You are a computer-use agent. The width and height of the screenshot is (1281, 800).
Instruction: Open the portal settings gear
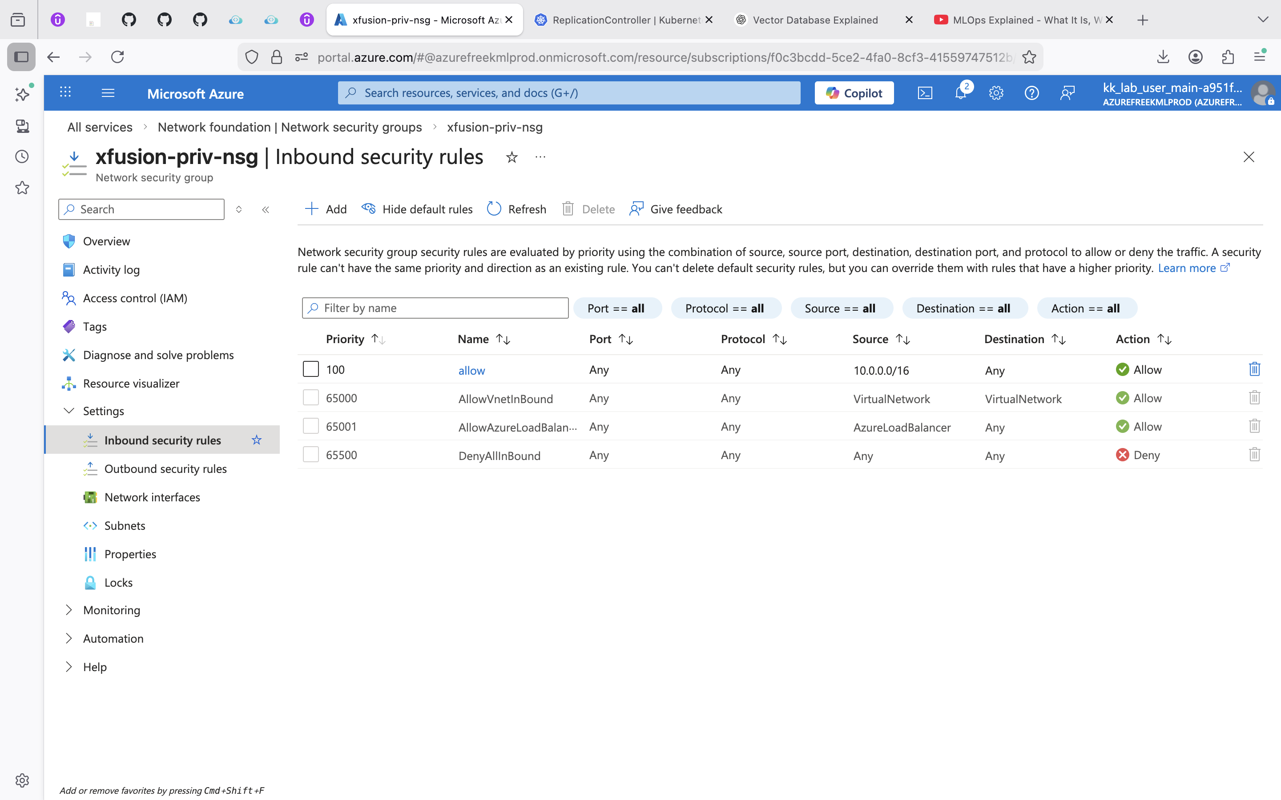pyautogui.click(x=996, y=93)
